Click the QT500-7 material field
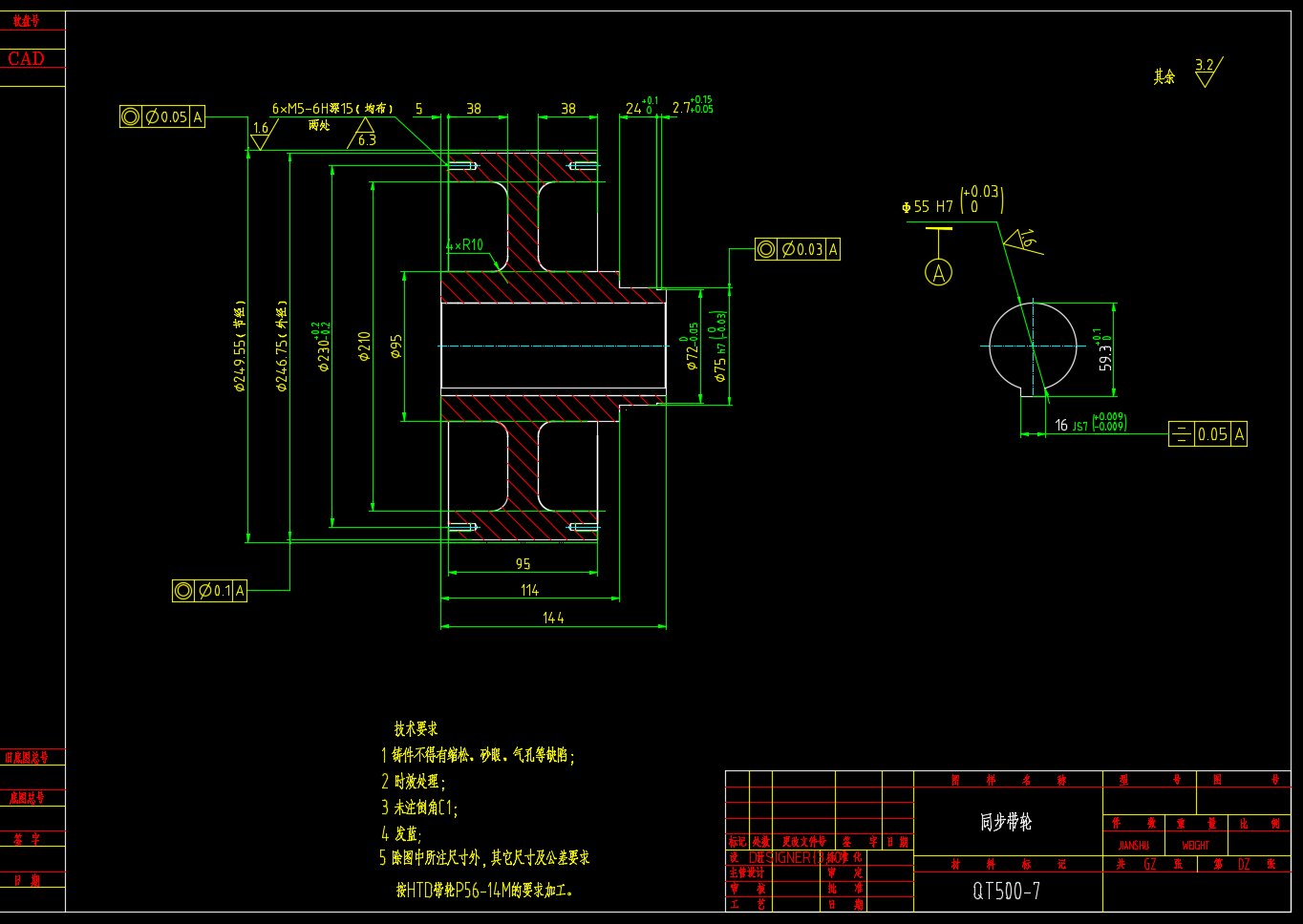1303x924 pixels. (x=1007, y=891)
